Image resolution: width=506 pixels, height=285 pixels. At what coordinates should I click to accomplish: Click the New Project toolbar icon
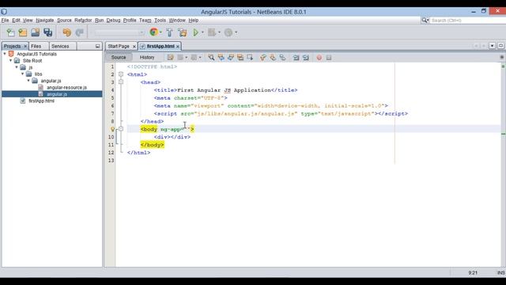point(23,32)
